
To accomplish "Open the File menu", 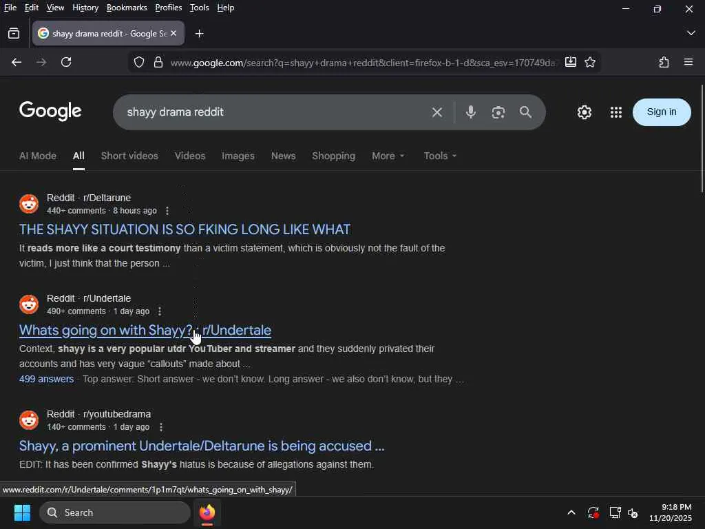I will (x=10, y=8).
